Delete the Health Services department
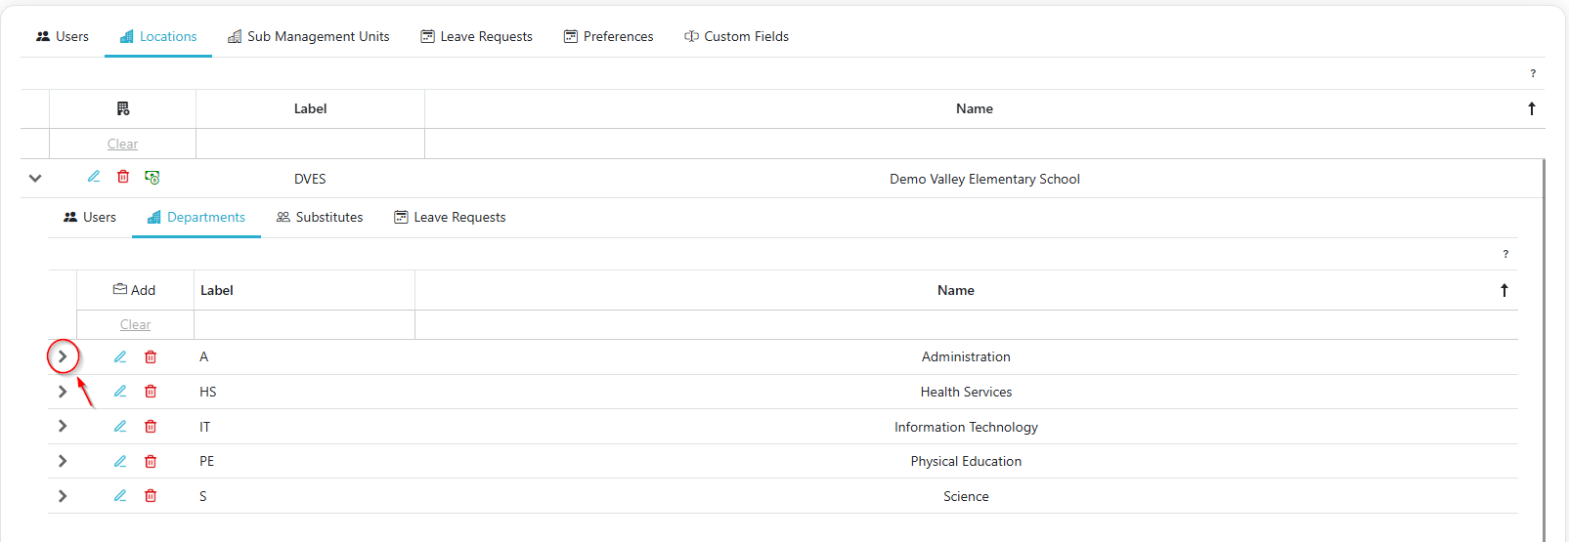The image size is (1569, 542). [151, 392]
